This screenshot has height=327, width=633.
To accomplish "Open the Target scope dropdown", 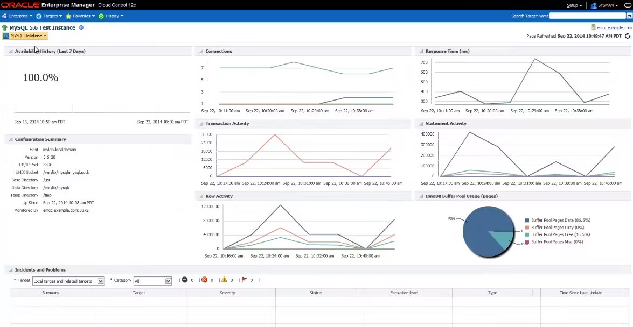I will [x=100, y=280].
